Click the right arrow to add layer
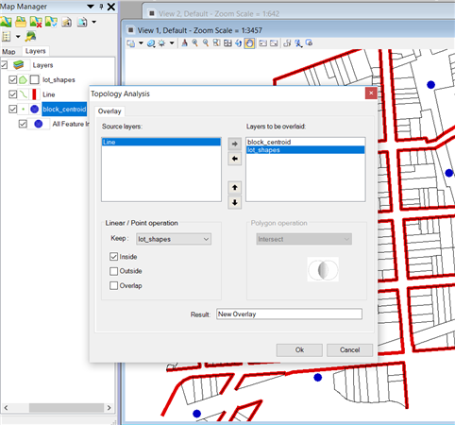 click(x=234, y=144)
